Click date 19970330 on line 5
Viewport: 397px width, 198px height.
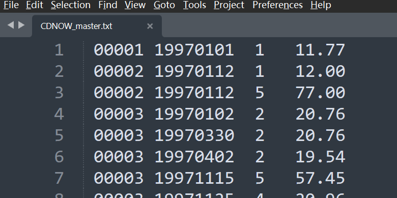(194, 135)
